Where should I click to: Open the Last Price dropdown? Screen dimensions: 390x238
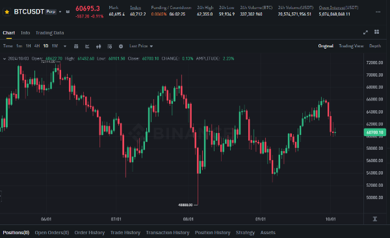click(141, 46)
